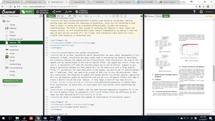The height and width of the screenshot is (121, 215).
Task: Reload the browser page
Action: point(10,7)
